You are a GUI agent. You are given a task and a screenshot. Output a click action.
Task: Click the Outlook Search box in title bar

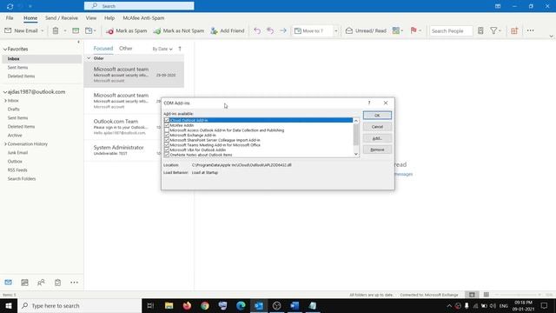tap(139, 6)
